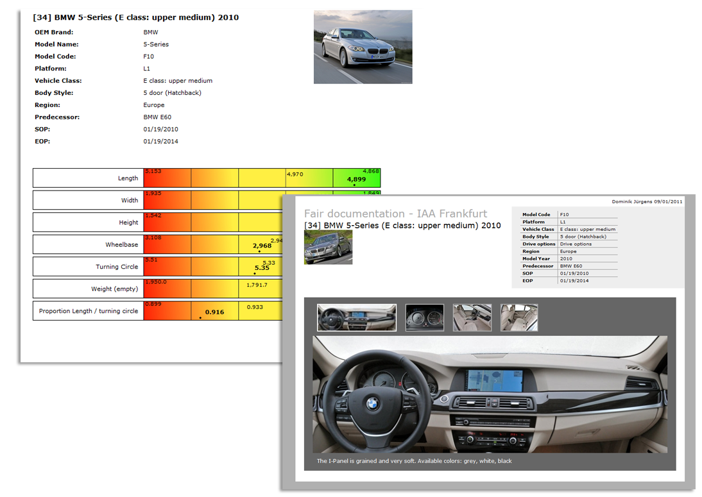Image resolution: width=702 pixels, height=497 pixels.
Task: Open the instrument cluster gauges thumbnail
Action: (424, 317)
